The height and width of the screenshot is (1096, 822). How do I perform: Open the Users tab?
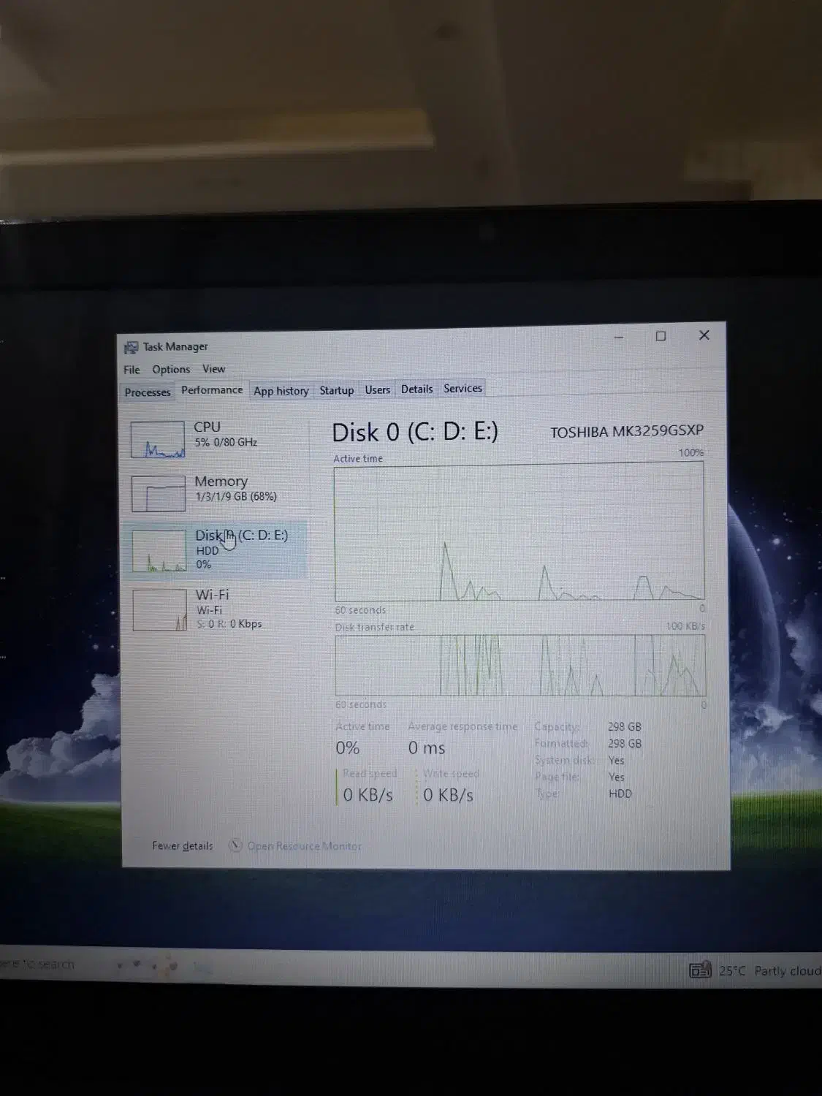tap(377, 389)
